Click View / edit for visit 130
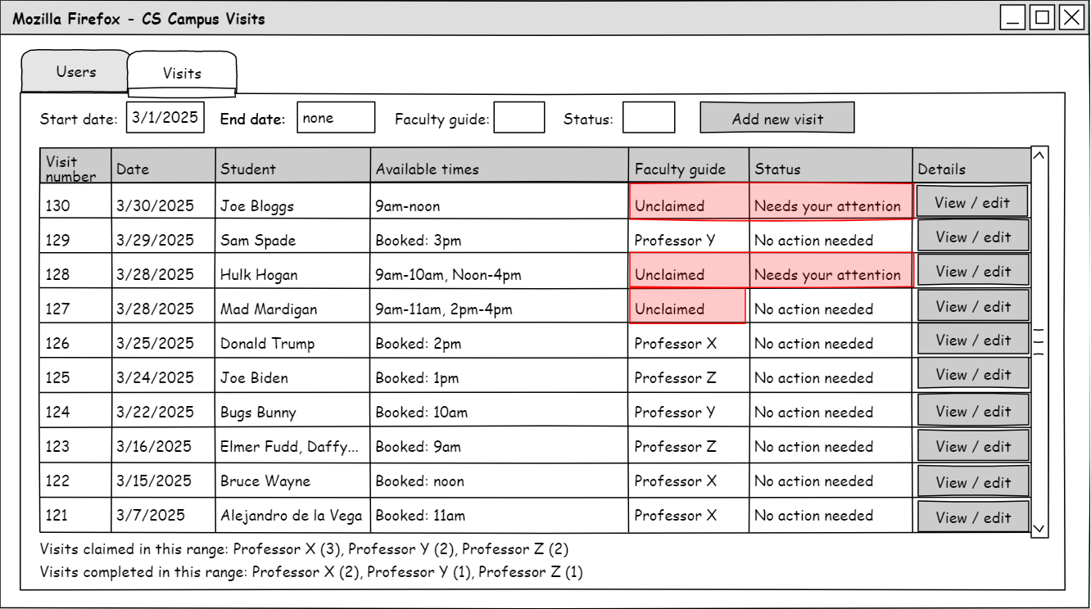The height and width of the screenshot is (609, 1091). 972,202
